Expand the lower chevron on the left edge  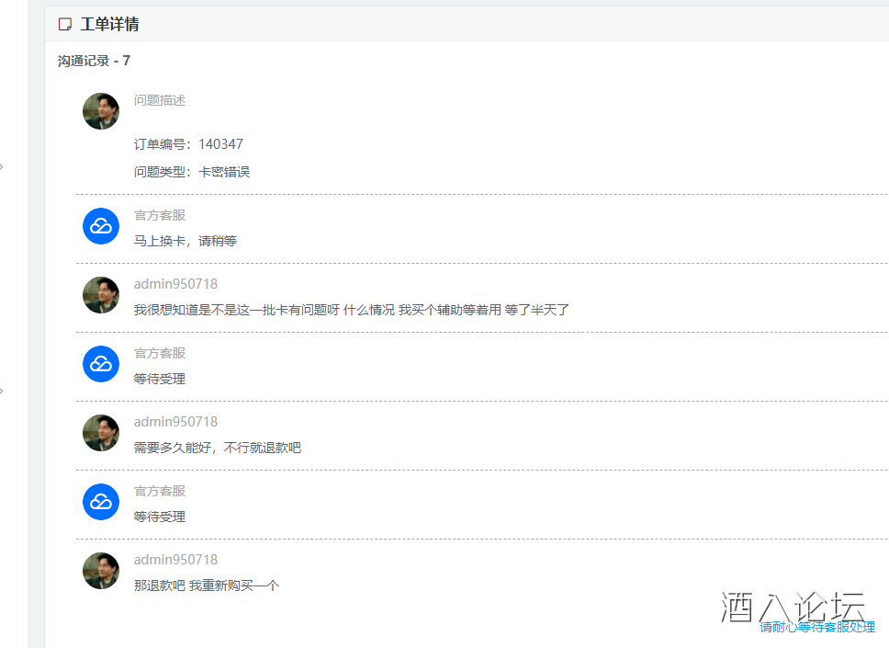[4, 391]
